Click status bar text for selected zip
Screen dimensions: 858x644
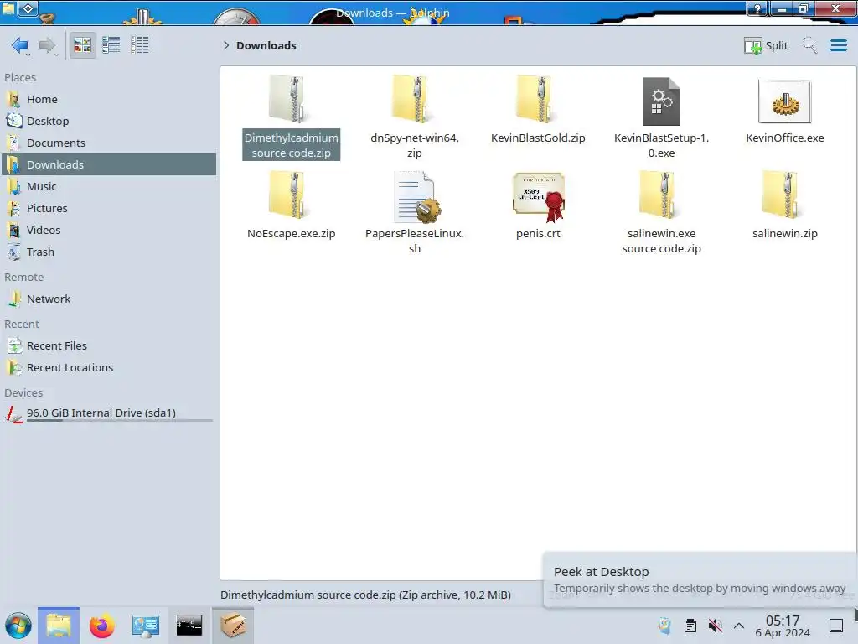pyautogui.click(x=365, y=595)
